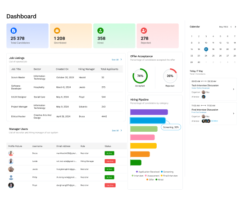Click the dark green Hired pipeline bar
The height and width of the screenshot is (205, 245).
(136, 163)
